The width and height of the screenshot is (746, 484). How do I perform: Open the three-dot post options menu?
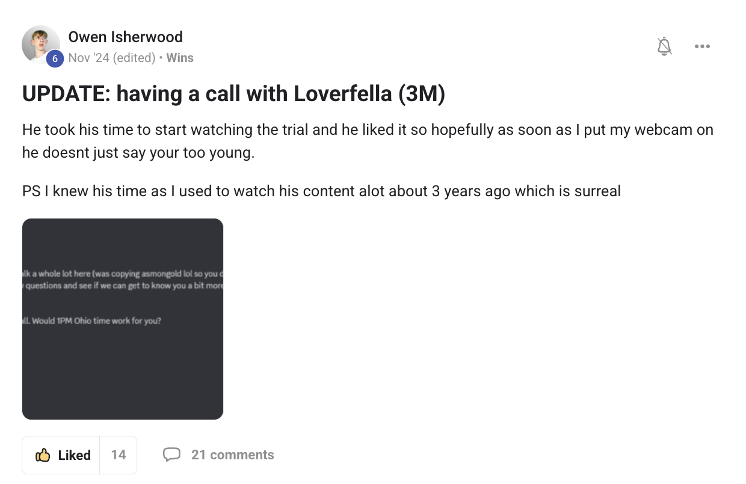pyautogui.click(x=701, y=46)
